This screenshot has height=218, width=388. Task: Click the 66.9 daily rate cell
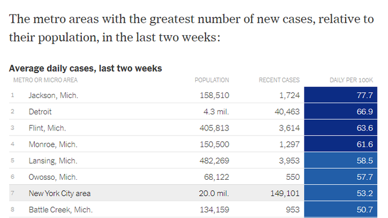(x=341, y=111)
